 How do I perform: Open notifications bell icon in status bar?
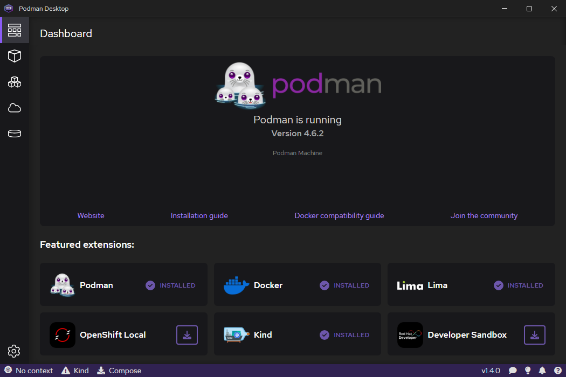[542, 371]
